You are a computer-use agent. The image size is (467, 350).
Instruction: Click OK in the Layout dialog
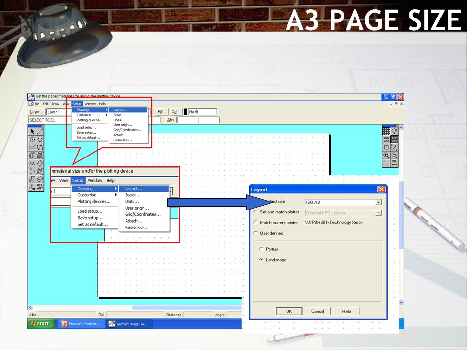pos(289,311)
